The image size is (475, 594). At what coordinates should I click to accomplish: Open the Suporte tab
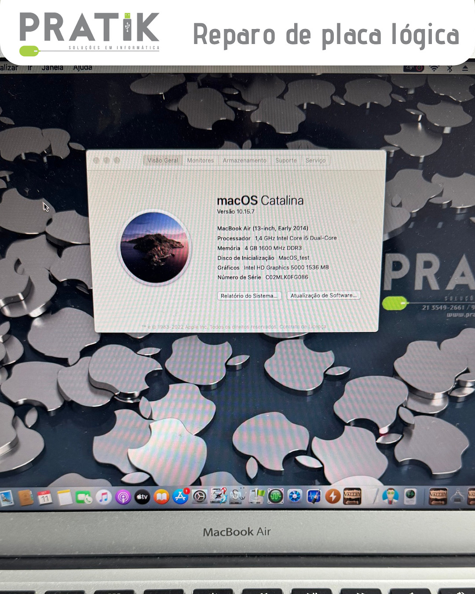coord(286,161)
